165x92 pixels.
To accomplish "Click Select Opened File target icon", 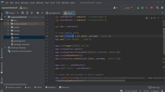I will point(22,13).
